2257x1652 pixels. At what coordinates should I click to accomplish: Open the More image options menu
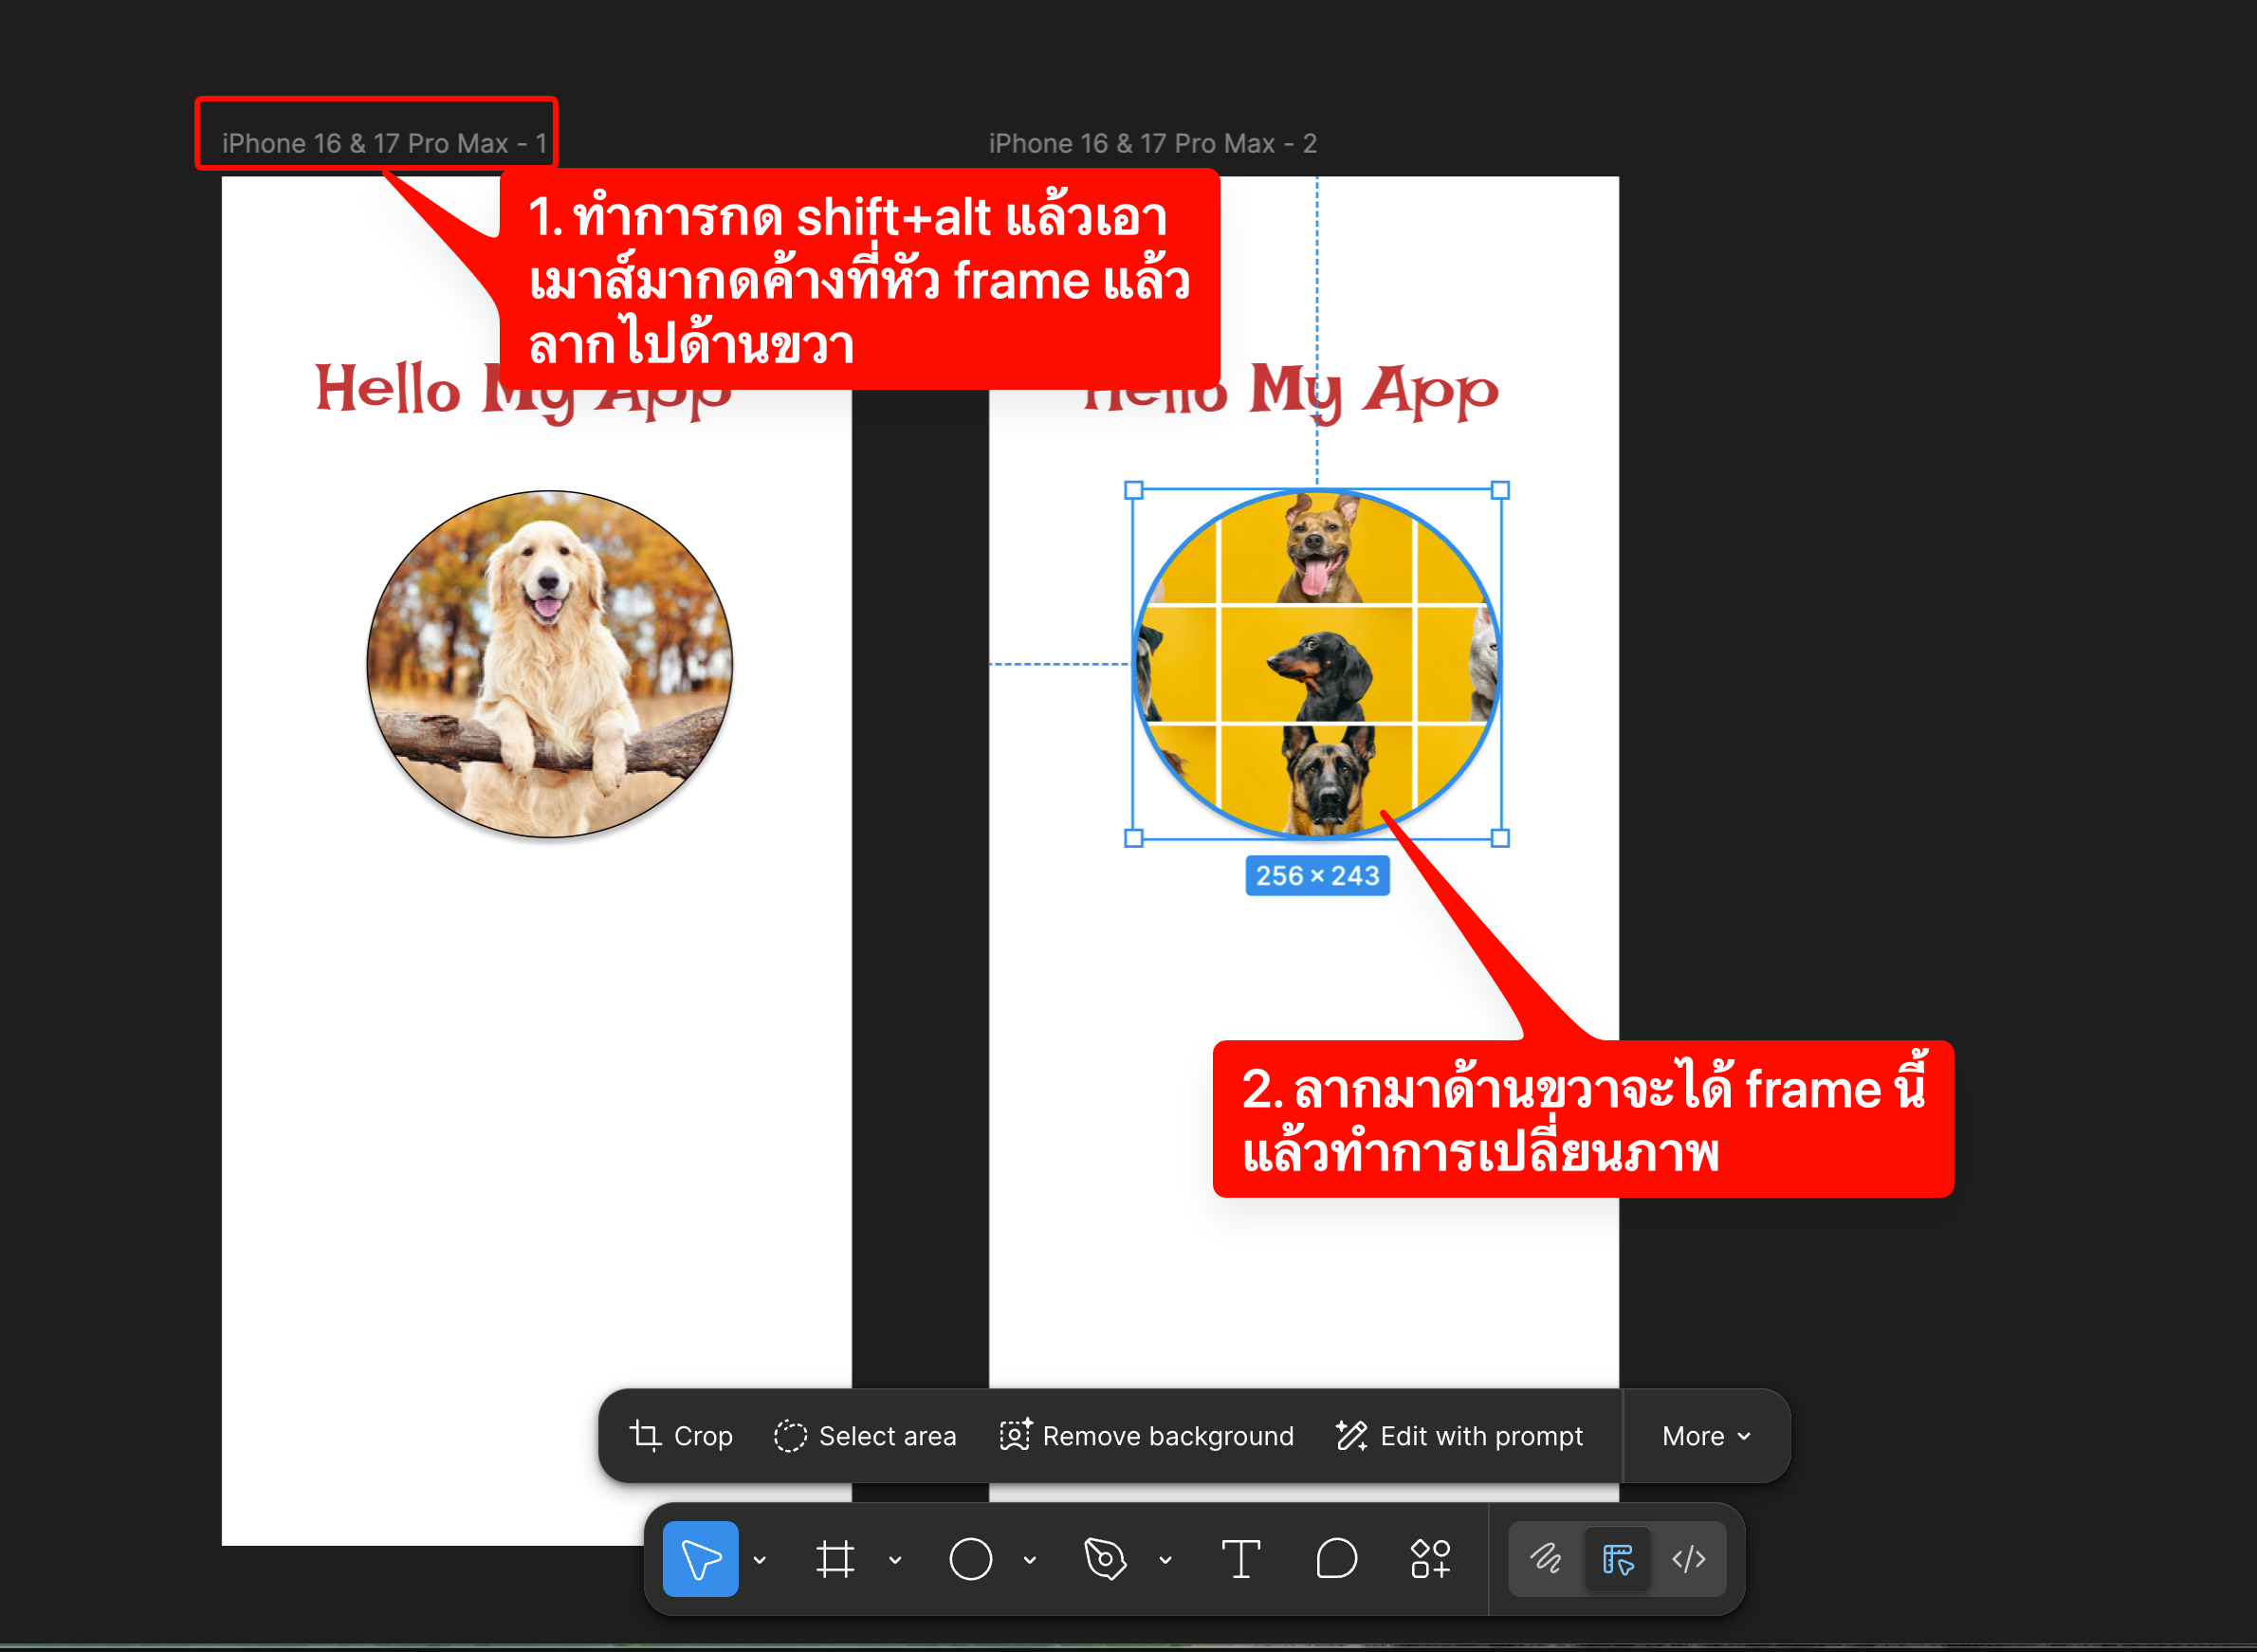[x=1706, y=1436]
